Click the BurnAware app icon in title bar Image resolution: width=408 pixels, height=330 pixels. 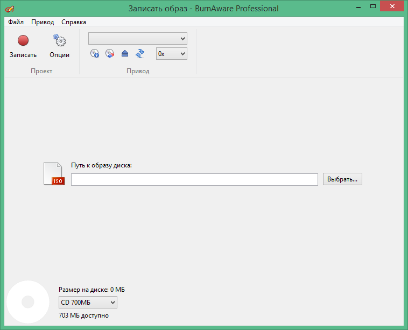(x=10, y=9)
